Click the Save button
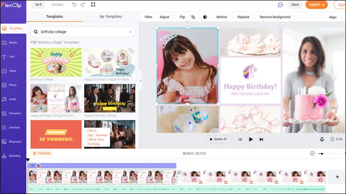Image resolution: width=346 pixels, height=194 pixels. point(295,5)
